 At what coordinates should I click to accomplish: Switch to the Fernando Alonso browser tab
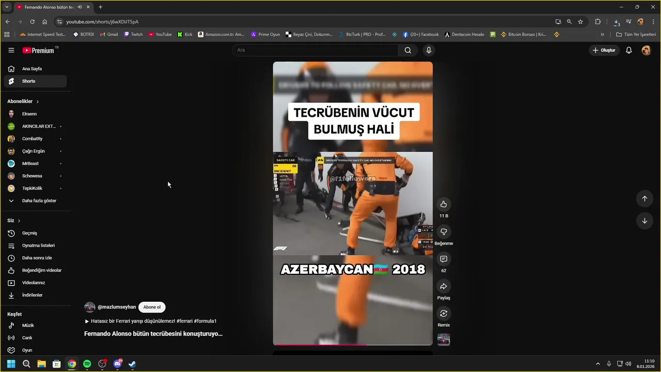50,7
